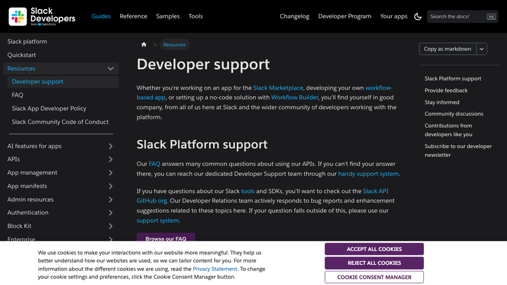The height and width of the screenshot is (285, 507).
Task: Jump to Stay informed section
Action: click(x=442, y=102)
